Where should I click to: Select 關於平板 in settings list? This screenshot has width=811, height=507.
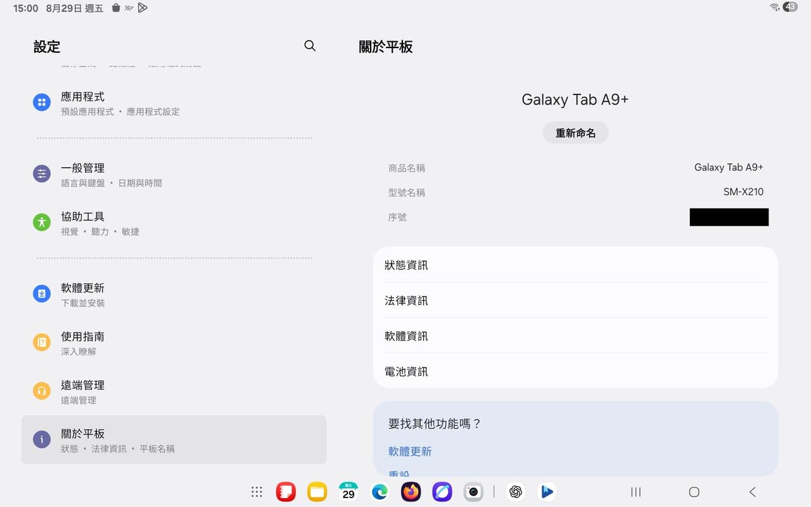pos(174,440)
